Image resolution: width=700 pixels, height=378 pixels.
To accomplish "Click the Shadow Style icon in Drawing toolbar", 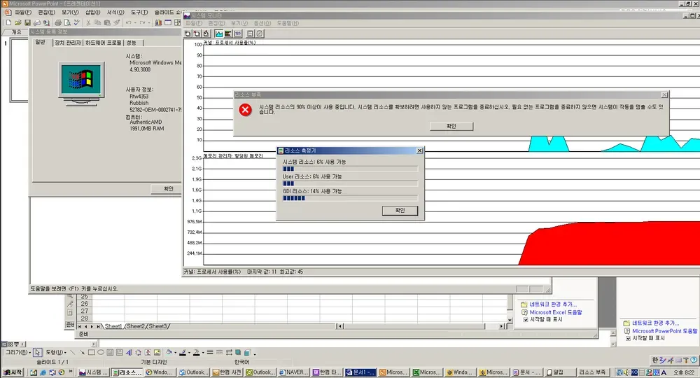I will 238,353.
